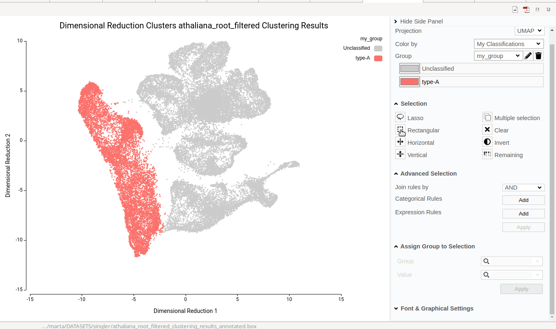The height and width of the screenshot is (329, 556).
Task: Activate the Rectangular selection tool
Action: 400,130
